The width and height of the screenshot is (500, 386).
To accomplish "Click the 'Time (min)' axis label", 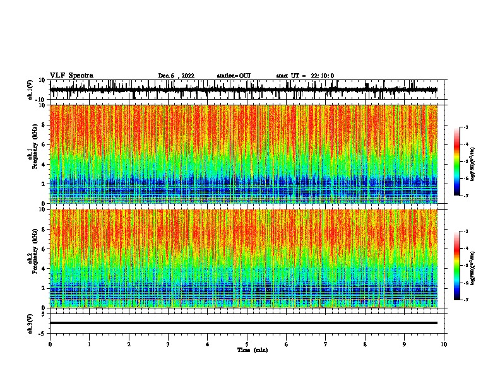I will pyautogui.click(x=253, y=350).
